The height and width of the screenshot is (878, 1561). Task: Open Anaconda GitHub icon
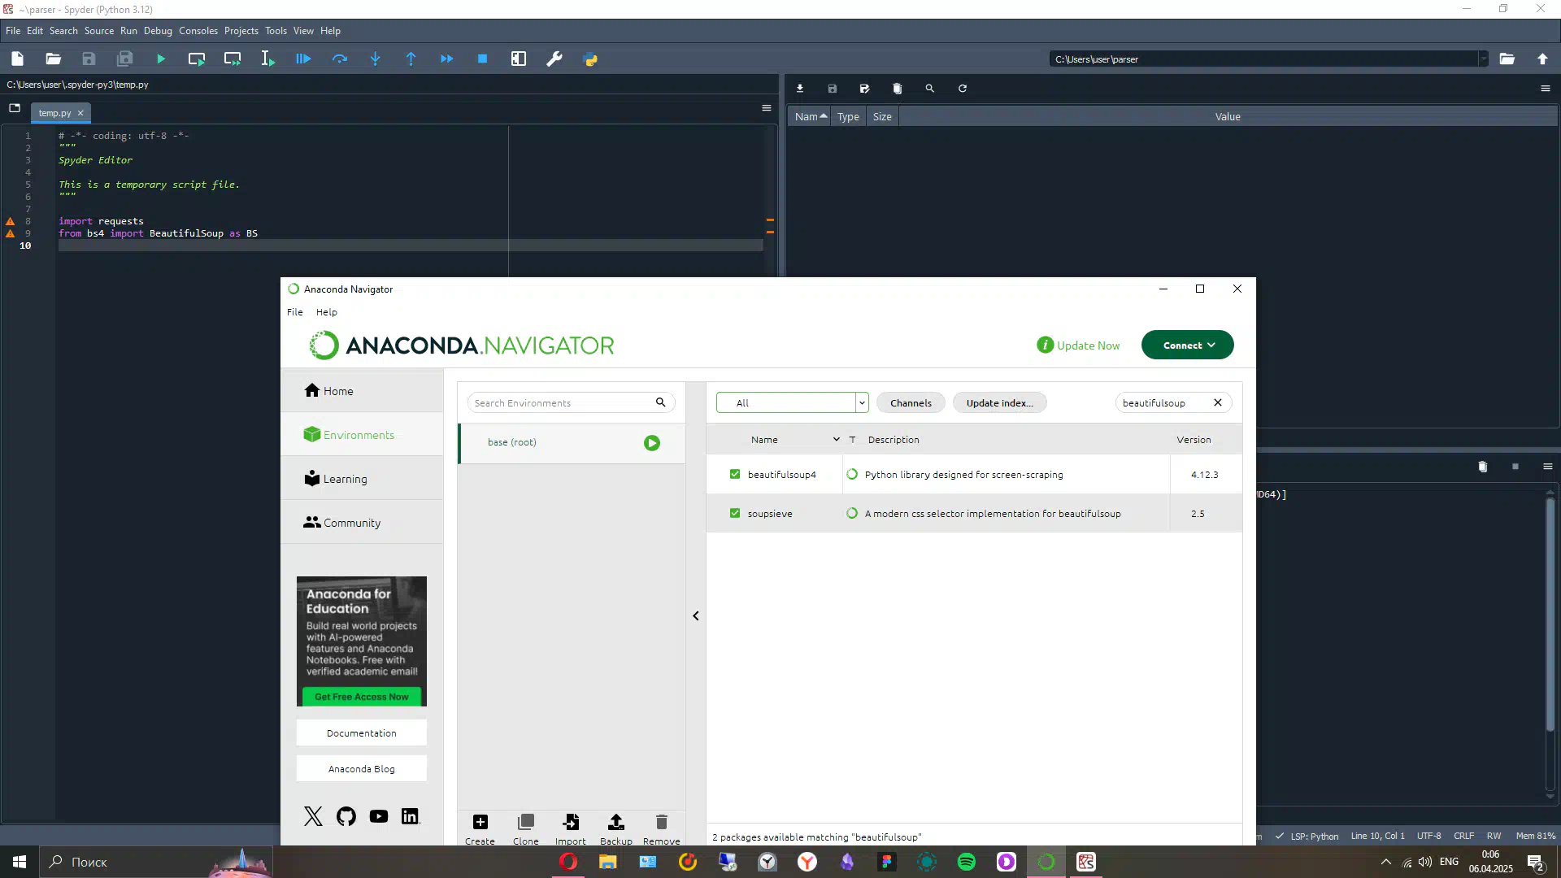346,816
